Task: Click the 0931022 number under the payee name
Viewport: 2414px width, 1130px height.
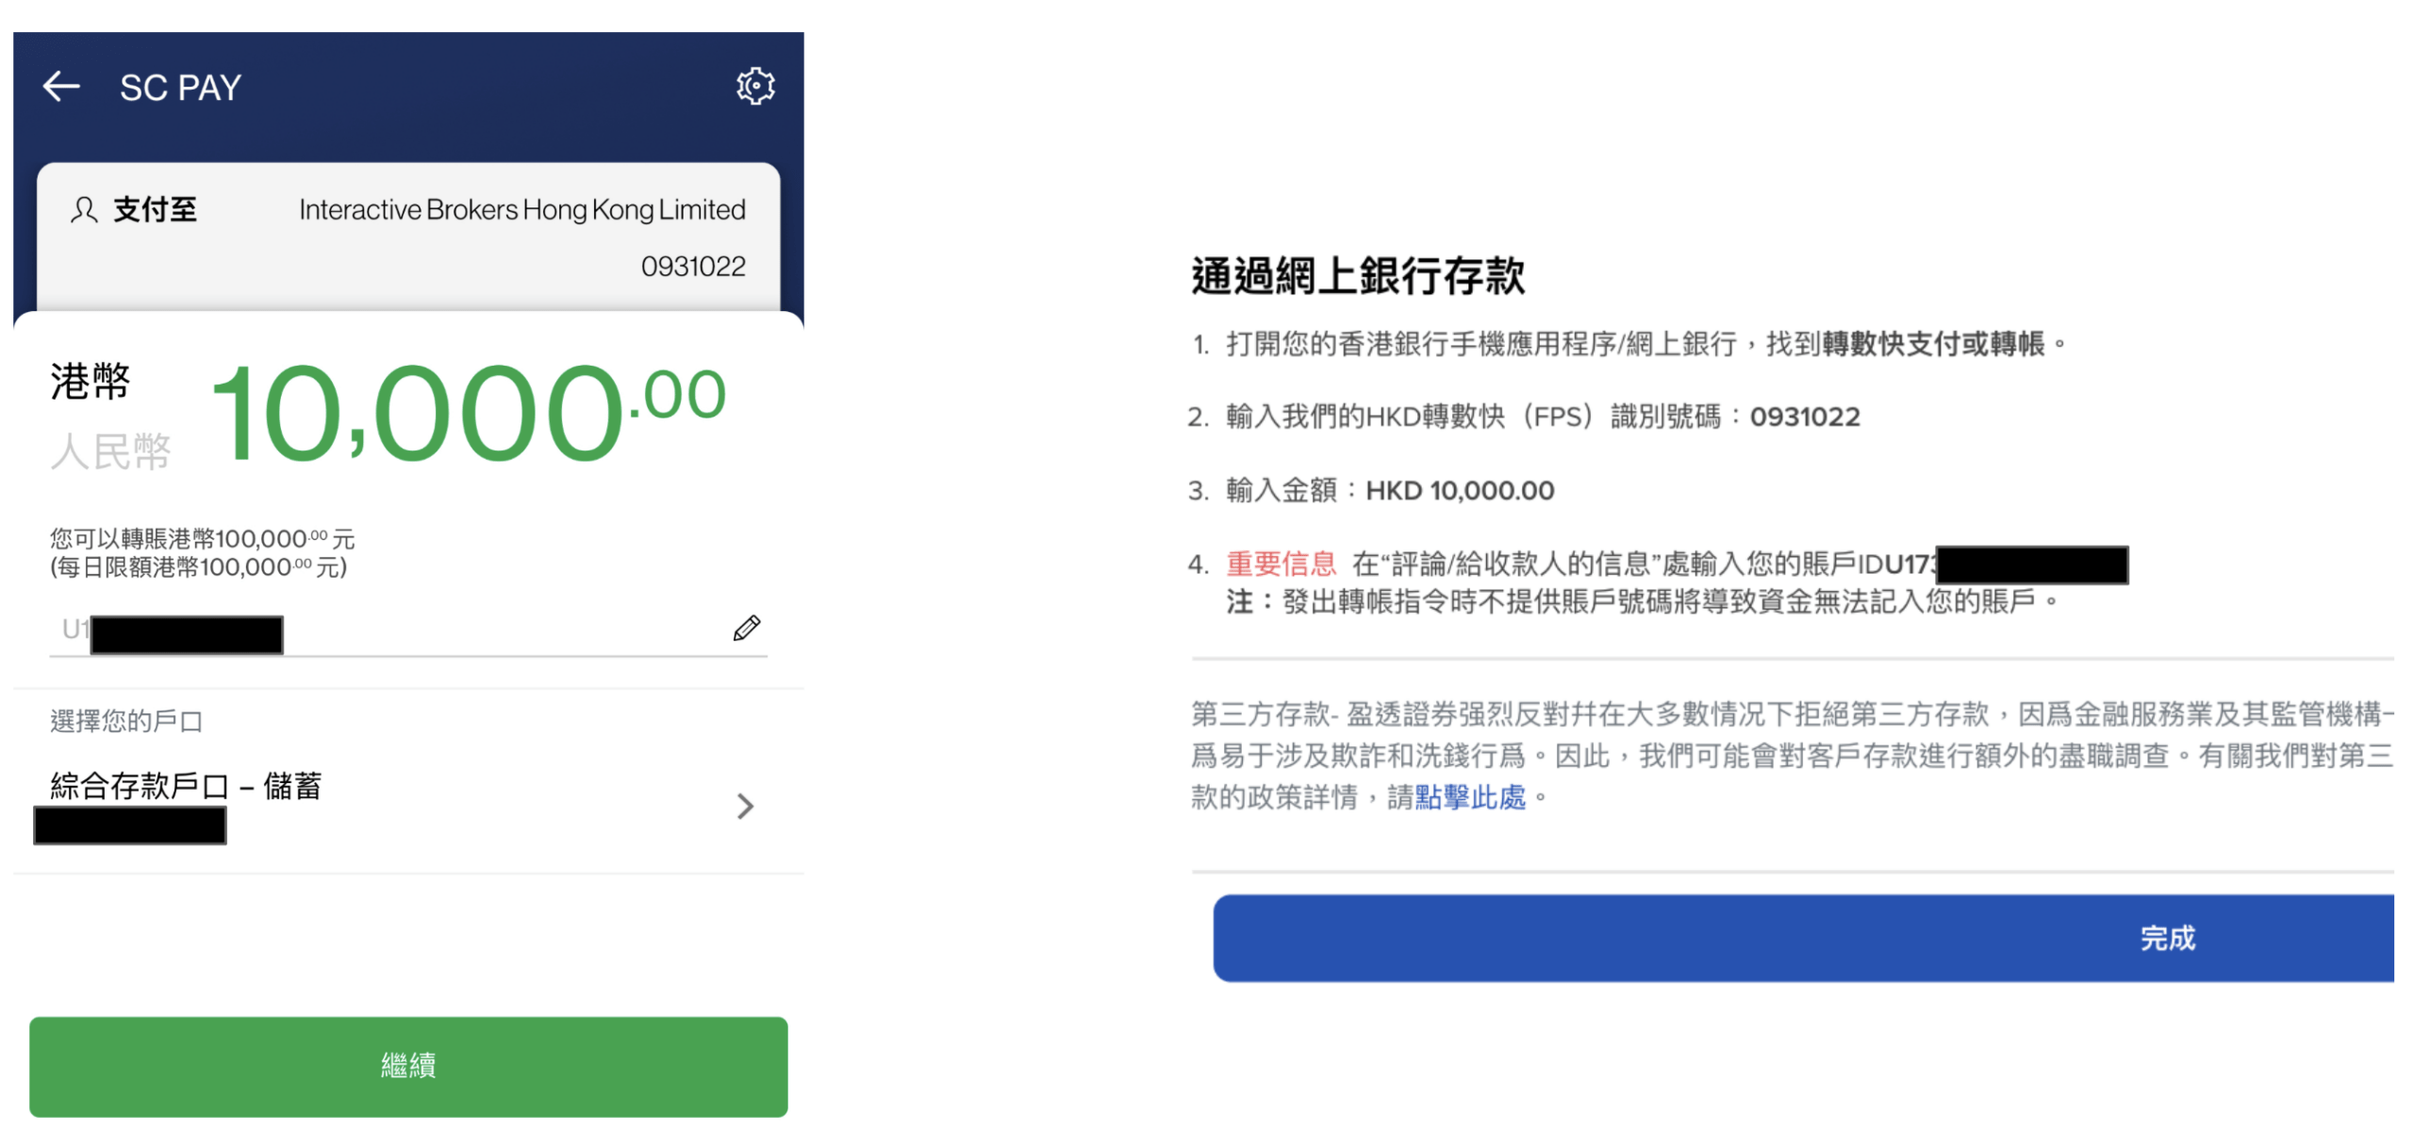Action: coord(693,267)
